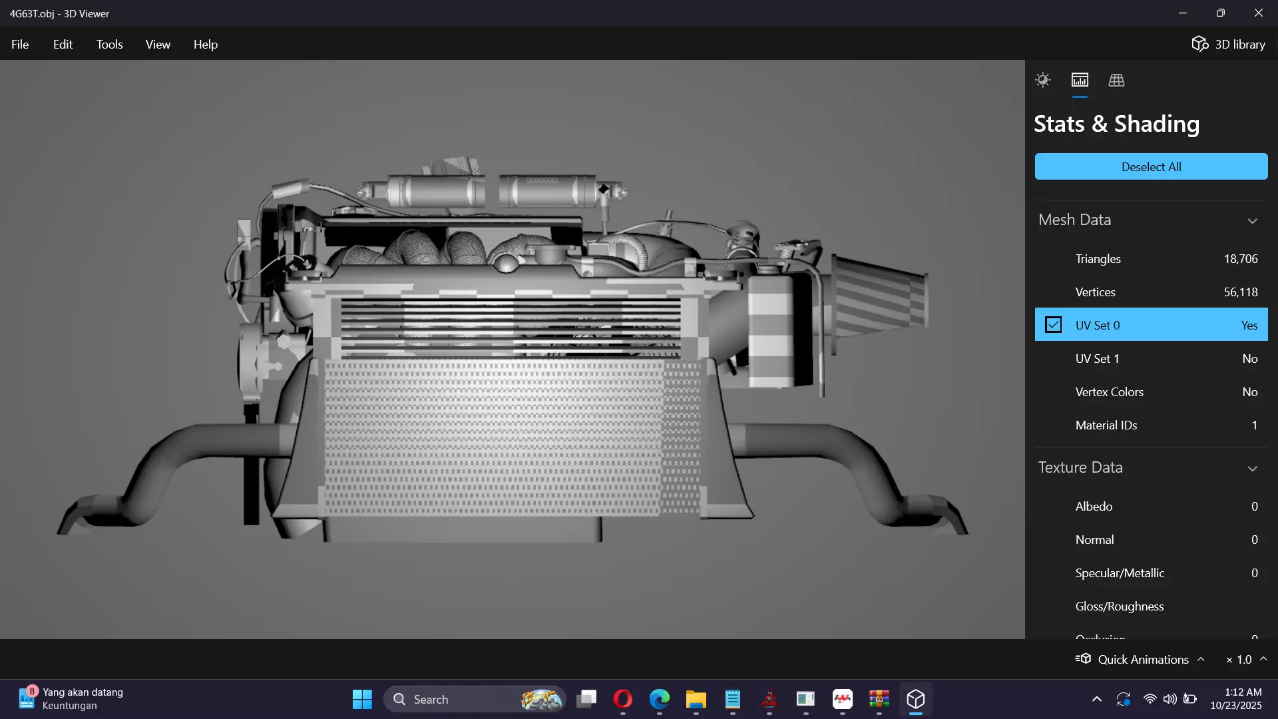Image resolution: width=1278 pixels, height=719 pixels.
Task: Select the Normal texture row
Action: [x=1151, y=539]
